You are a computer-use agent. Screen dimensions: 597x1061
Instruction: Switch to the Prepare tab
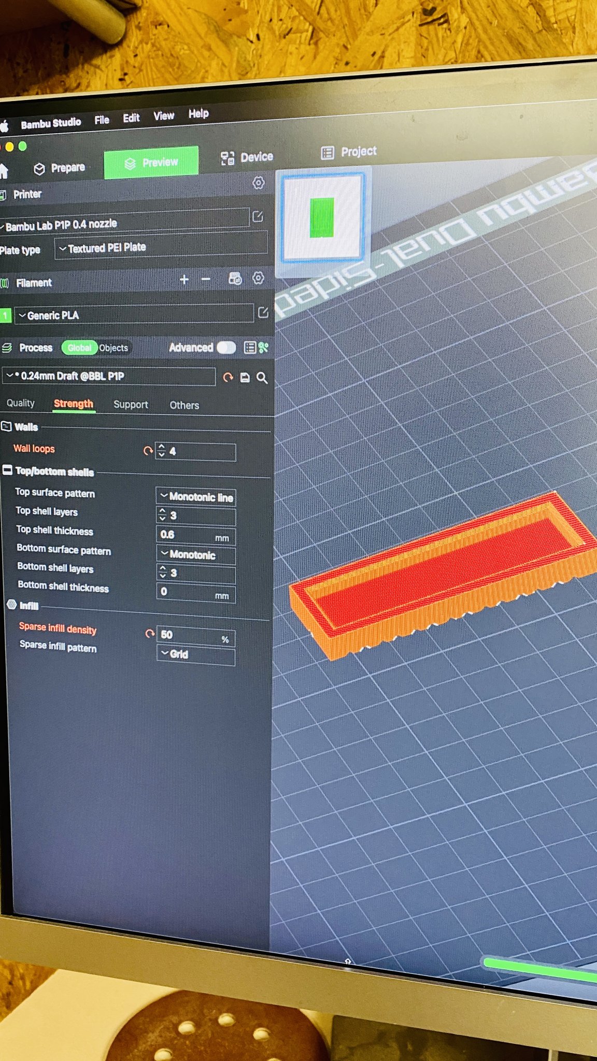(60, 168)
